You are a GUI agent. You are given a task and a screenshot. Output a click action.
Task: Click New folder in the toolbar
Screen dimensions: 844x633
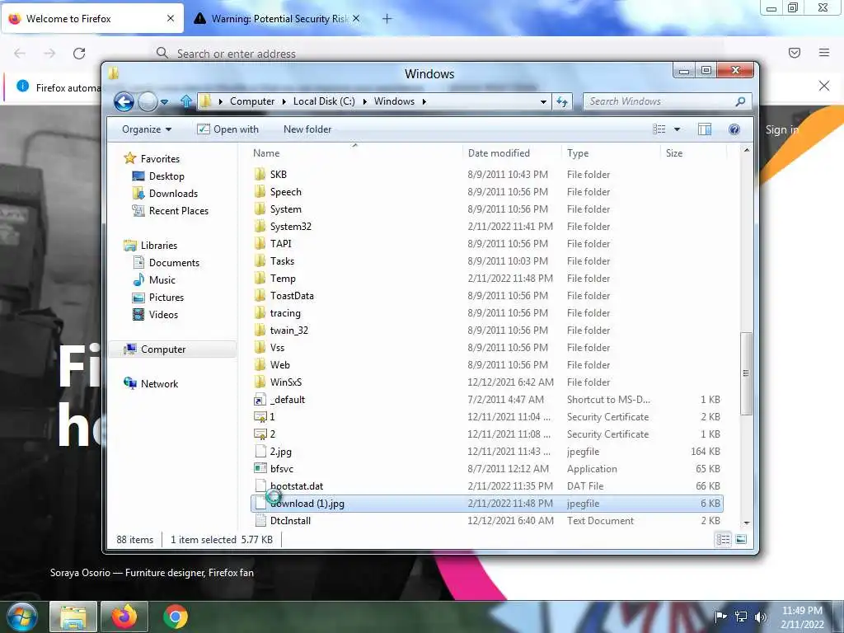(x=307, y=129)
